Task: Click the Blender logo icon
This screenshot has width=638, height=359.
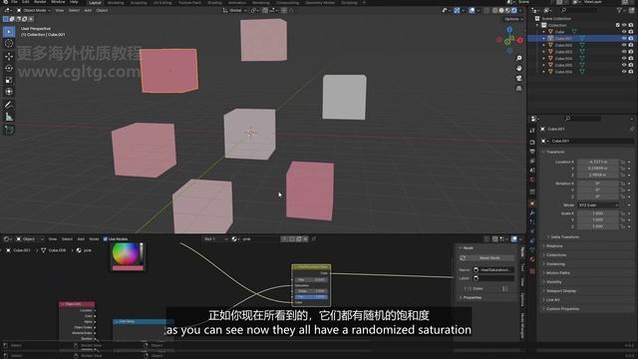Action: (5, 2)
